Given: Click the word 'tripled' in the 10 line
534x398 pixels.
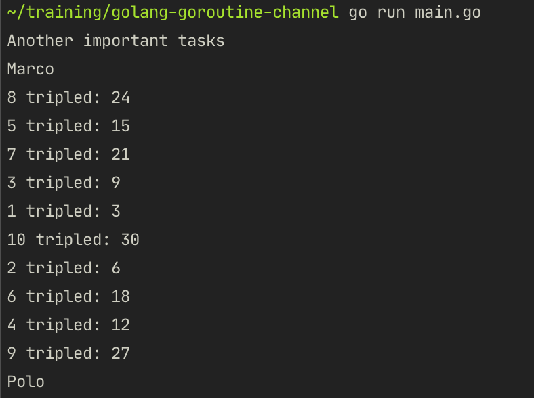Looking at the screenshot, I should pyautogui.click(x=73, y=240).
